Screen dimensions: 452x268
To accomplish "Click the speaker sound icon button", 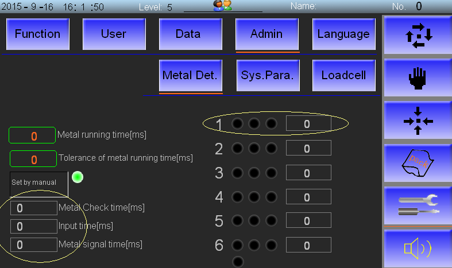I will pos(418,248).
